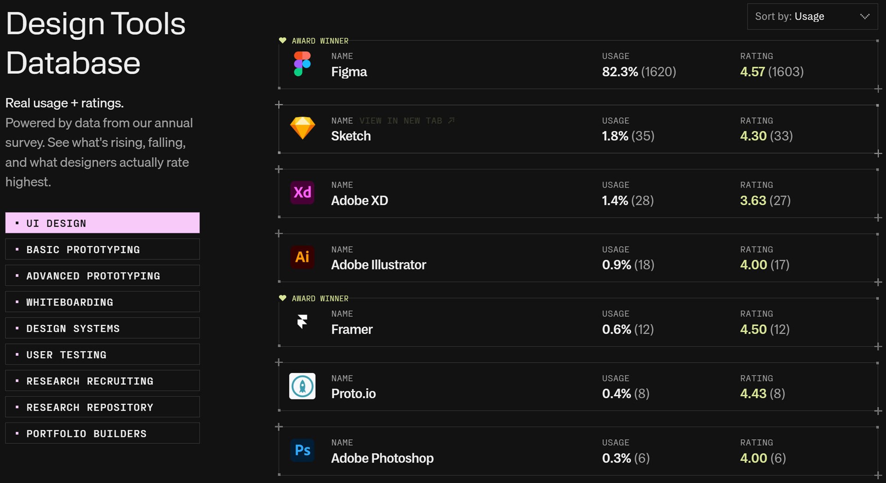Click the chevron in Sort by box

[865, 17]
